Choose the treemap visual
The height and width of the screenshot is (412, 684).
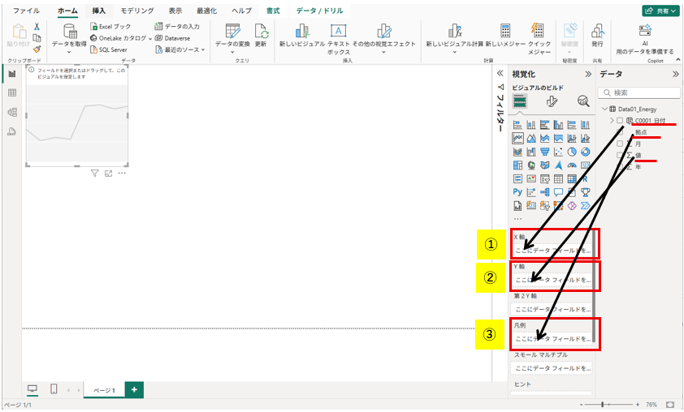[517, 165]
